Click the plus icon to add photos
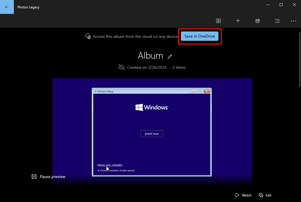The width and height of the screenshot is (301, 202). [238, 21]
